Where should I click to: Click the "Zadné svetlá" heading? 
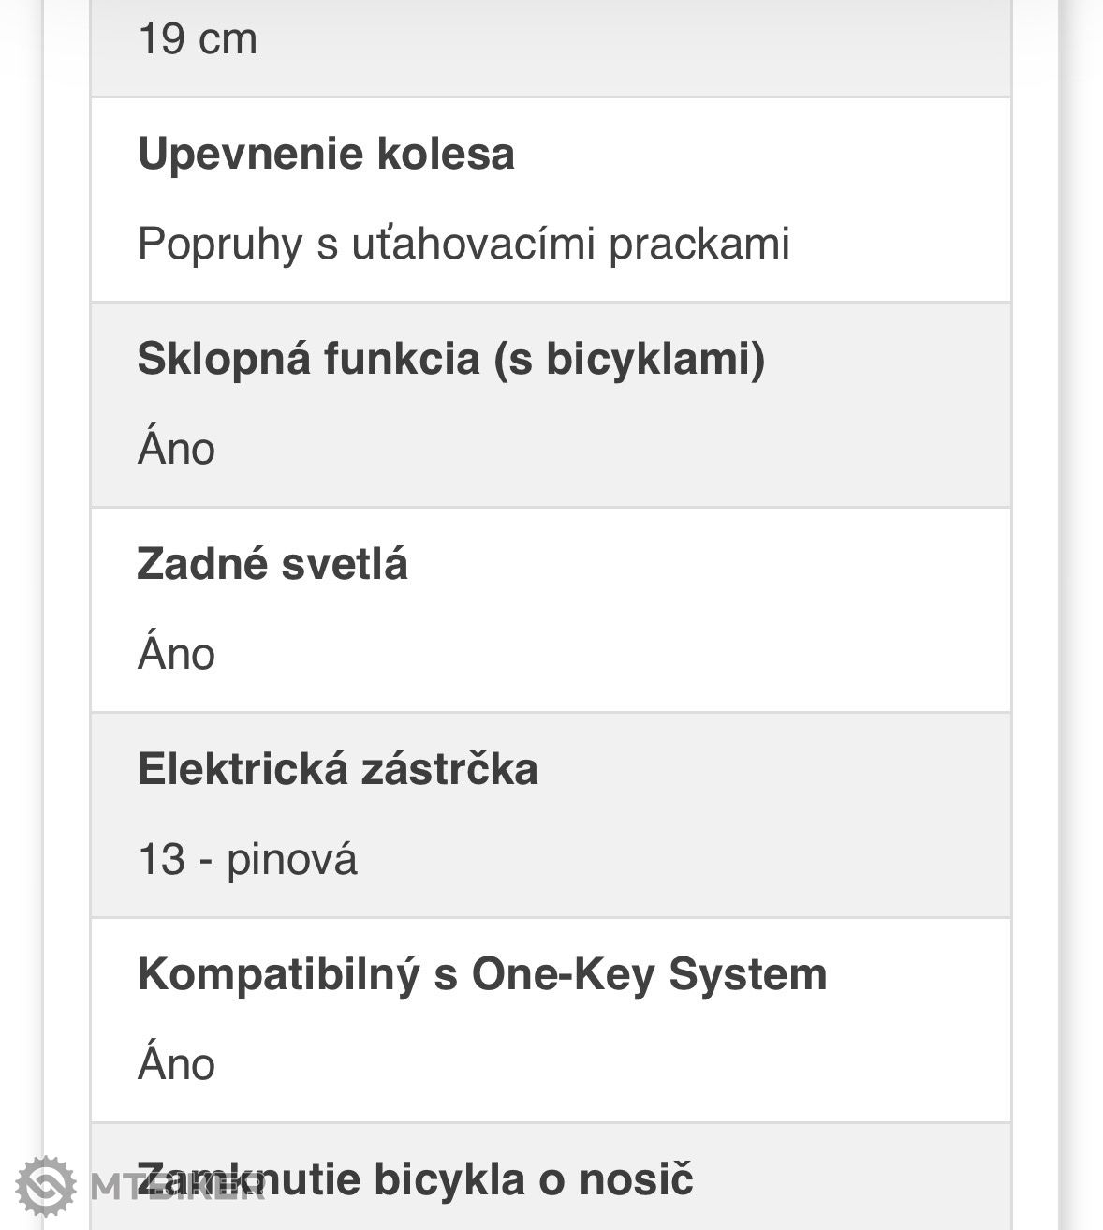(x=272, y=564)
